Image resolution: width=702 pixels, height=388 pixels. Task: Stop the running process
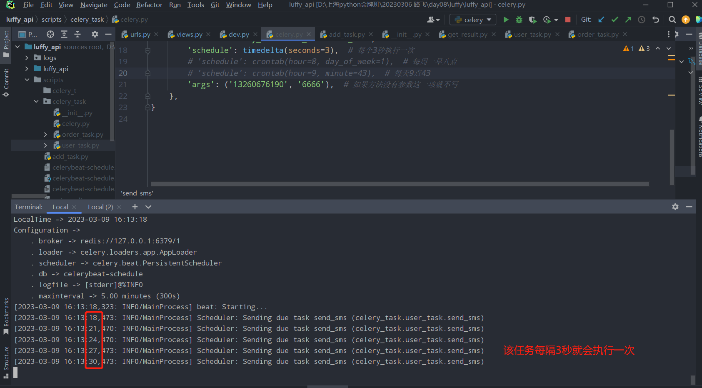(x=567, y=20)
